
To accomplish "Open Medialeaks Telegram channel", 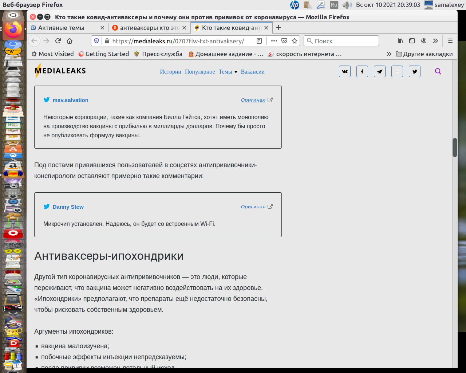I will (380, 71).
